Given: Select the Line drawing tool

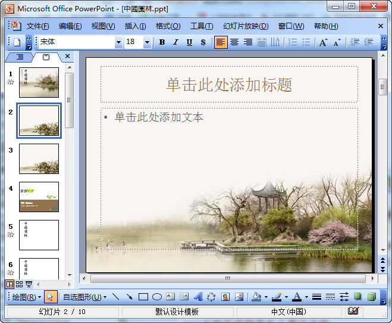Looking at the screenshot, I should pos(116,297).
